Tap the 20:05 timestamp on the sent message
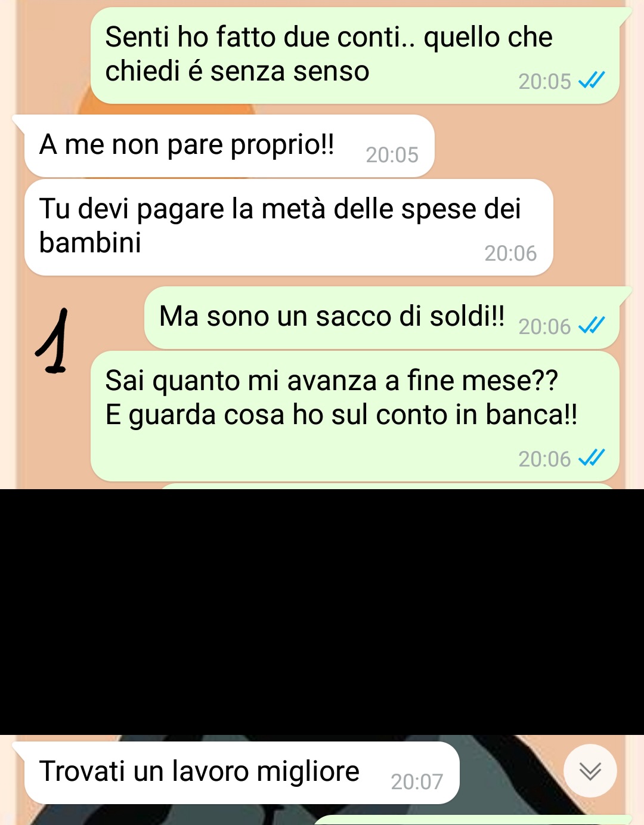This screenshot has height=825, width=644. coord(544,82)
